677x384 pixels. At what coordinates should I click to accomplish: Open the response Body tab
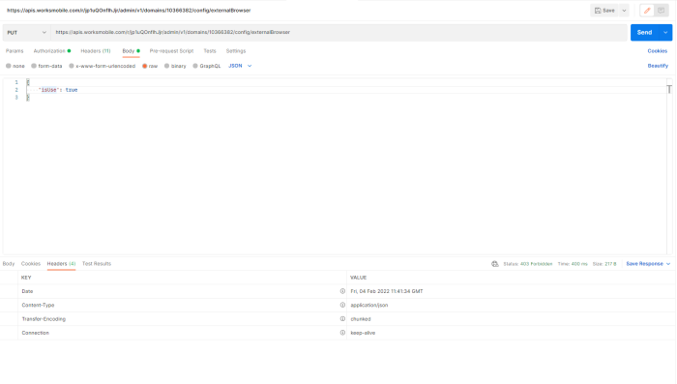pos(9,263)
